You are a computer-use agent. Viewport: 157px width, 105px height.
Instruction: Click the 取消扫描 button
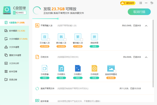[x=139, y=12]
